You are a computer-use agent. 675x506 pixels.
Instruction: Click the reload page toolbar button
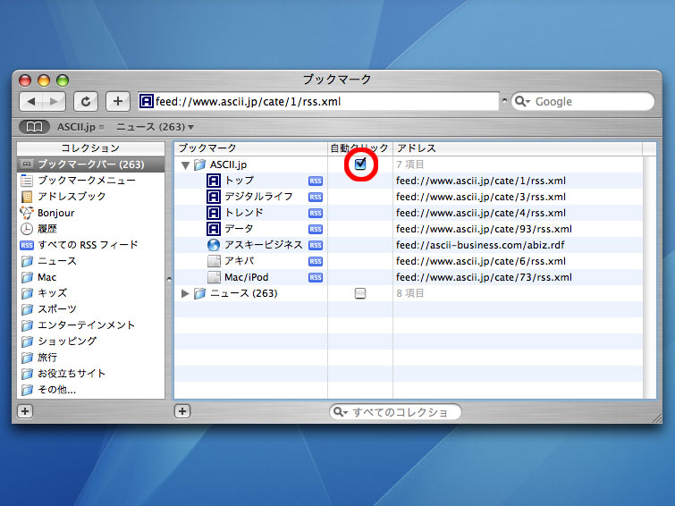click(x=86, y=101)
